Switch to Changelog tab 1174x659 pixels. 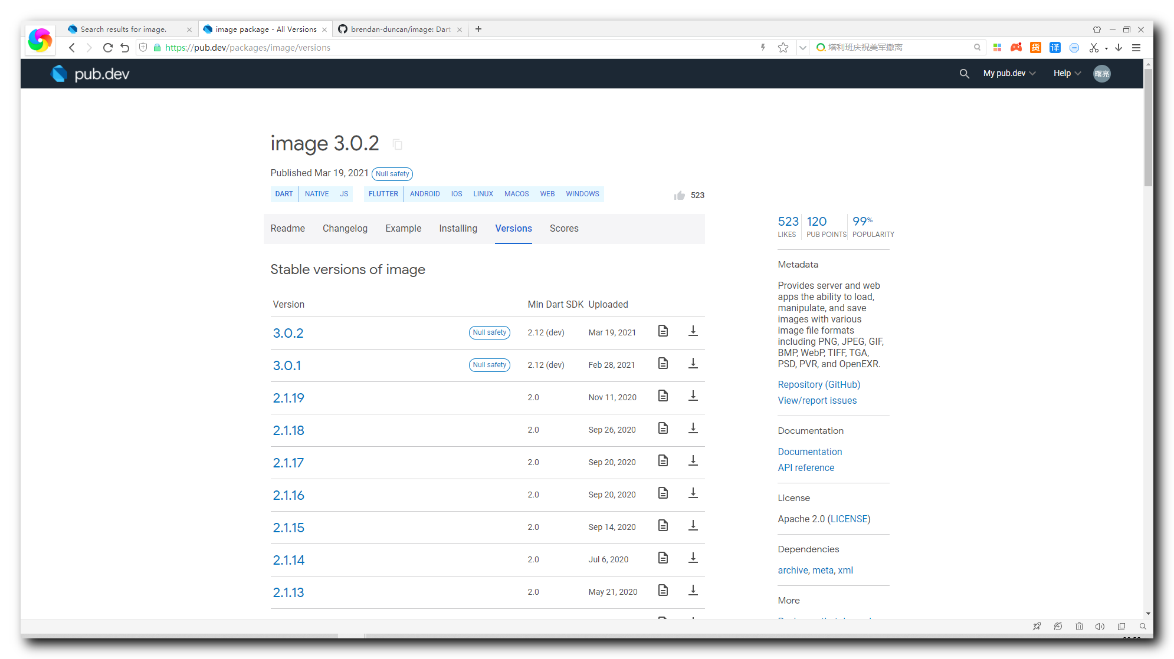point(345,229)
